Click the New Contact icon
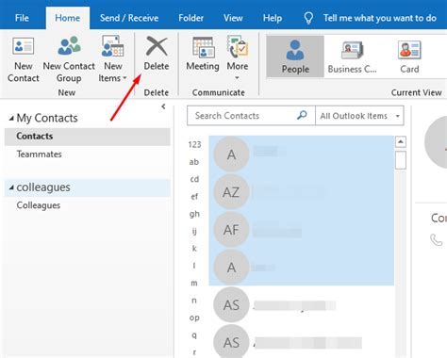This screenshot has width=447, height=358. point(23,46)
